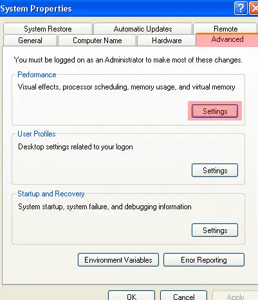Open User Profiles Settings button
The width and height of the screenshot is (258, 300).
point(215,171)
